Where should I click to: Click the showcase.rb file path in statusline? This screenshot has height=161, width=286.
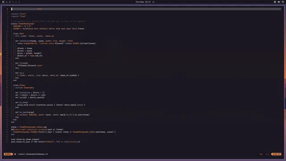tap(33, 154)
